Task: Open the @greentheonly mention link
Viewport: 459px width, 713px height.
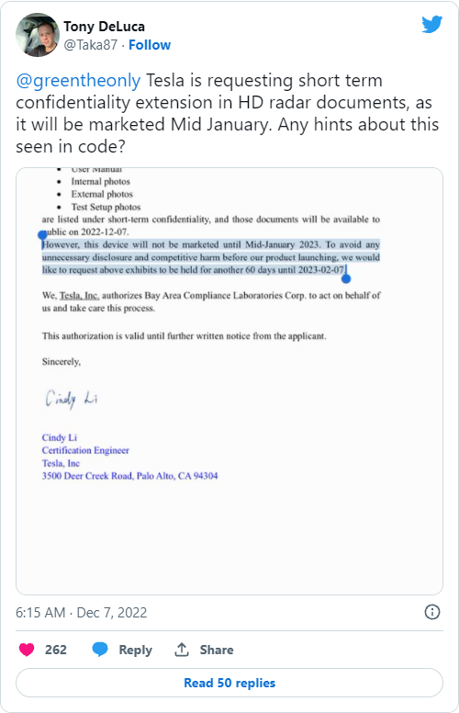Action: (x=78, y=81)
